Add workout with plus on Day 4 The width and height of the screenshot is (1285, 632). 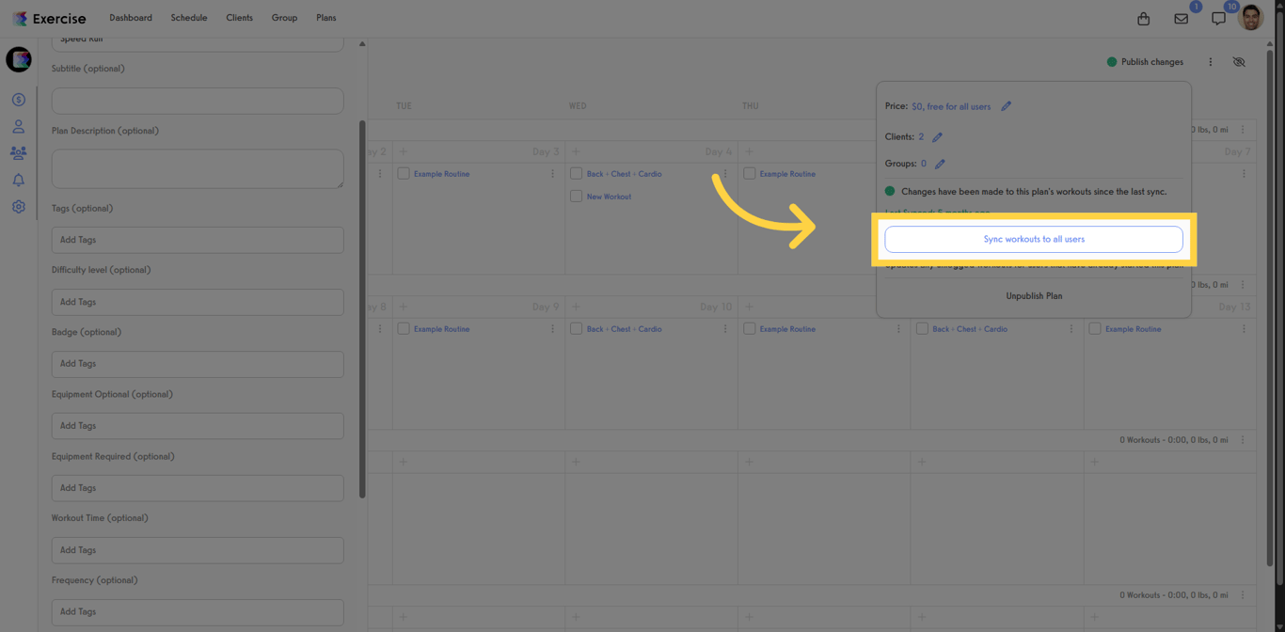click(x=576, y=151)
